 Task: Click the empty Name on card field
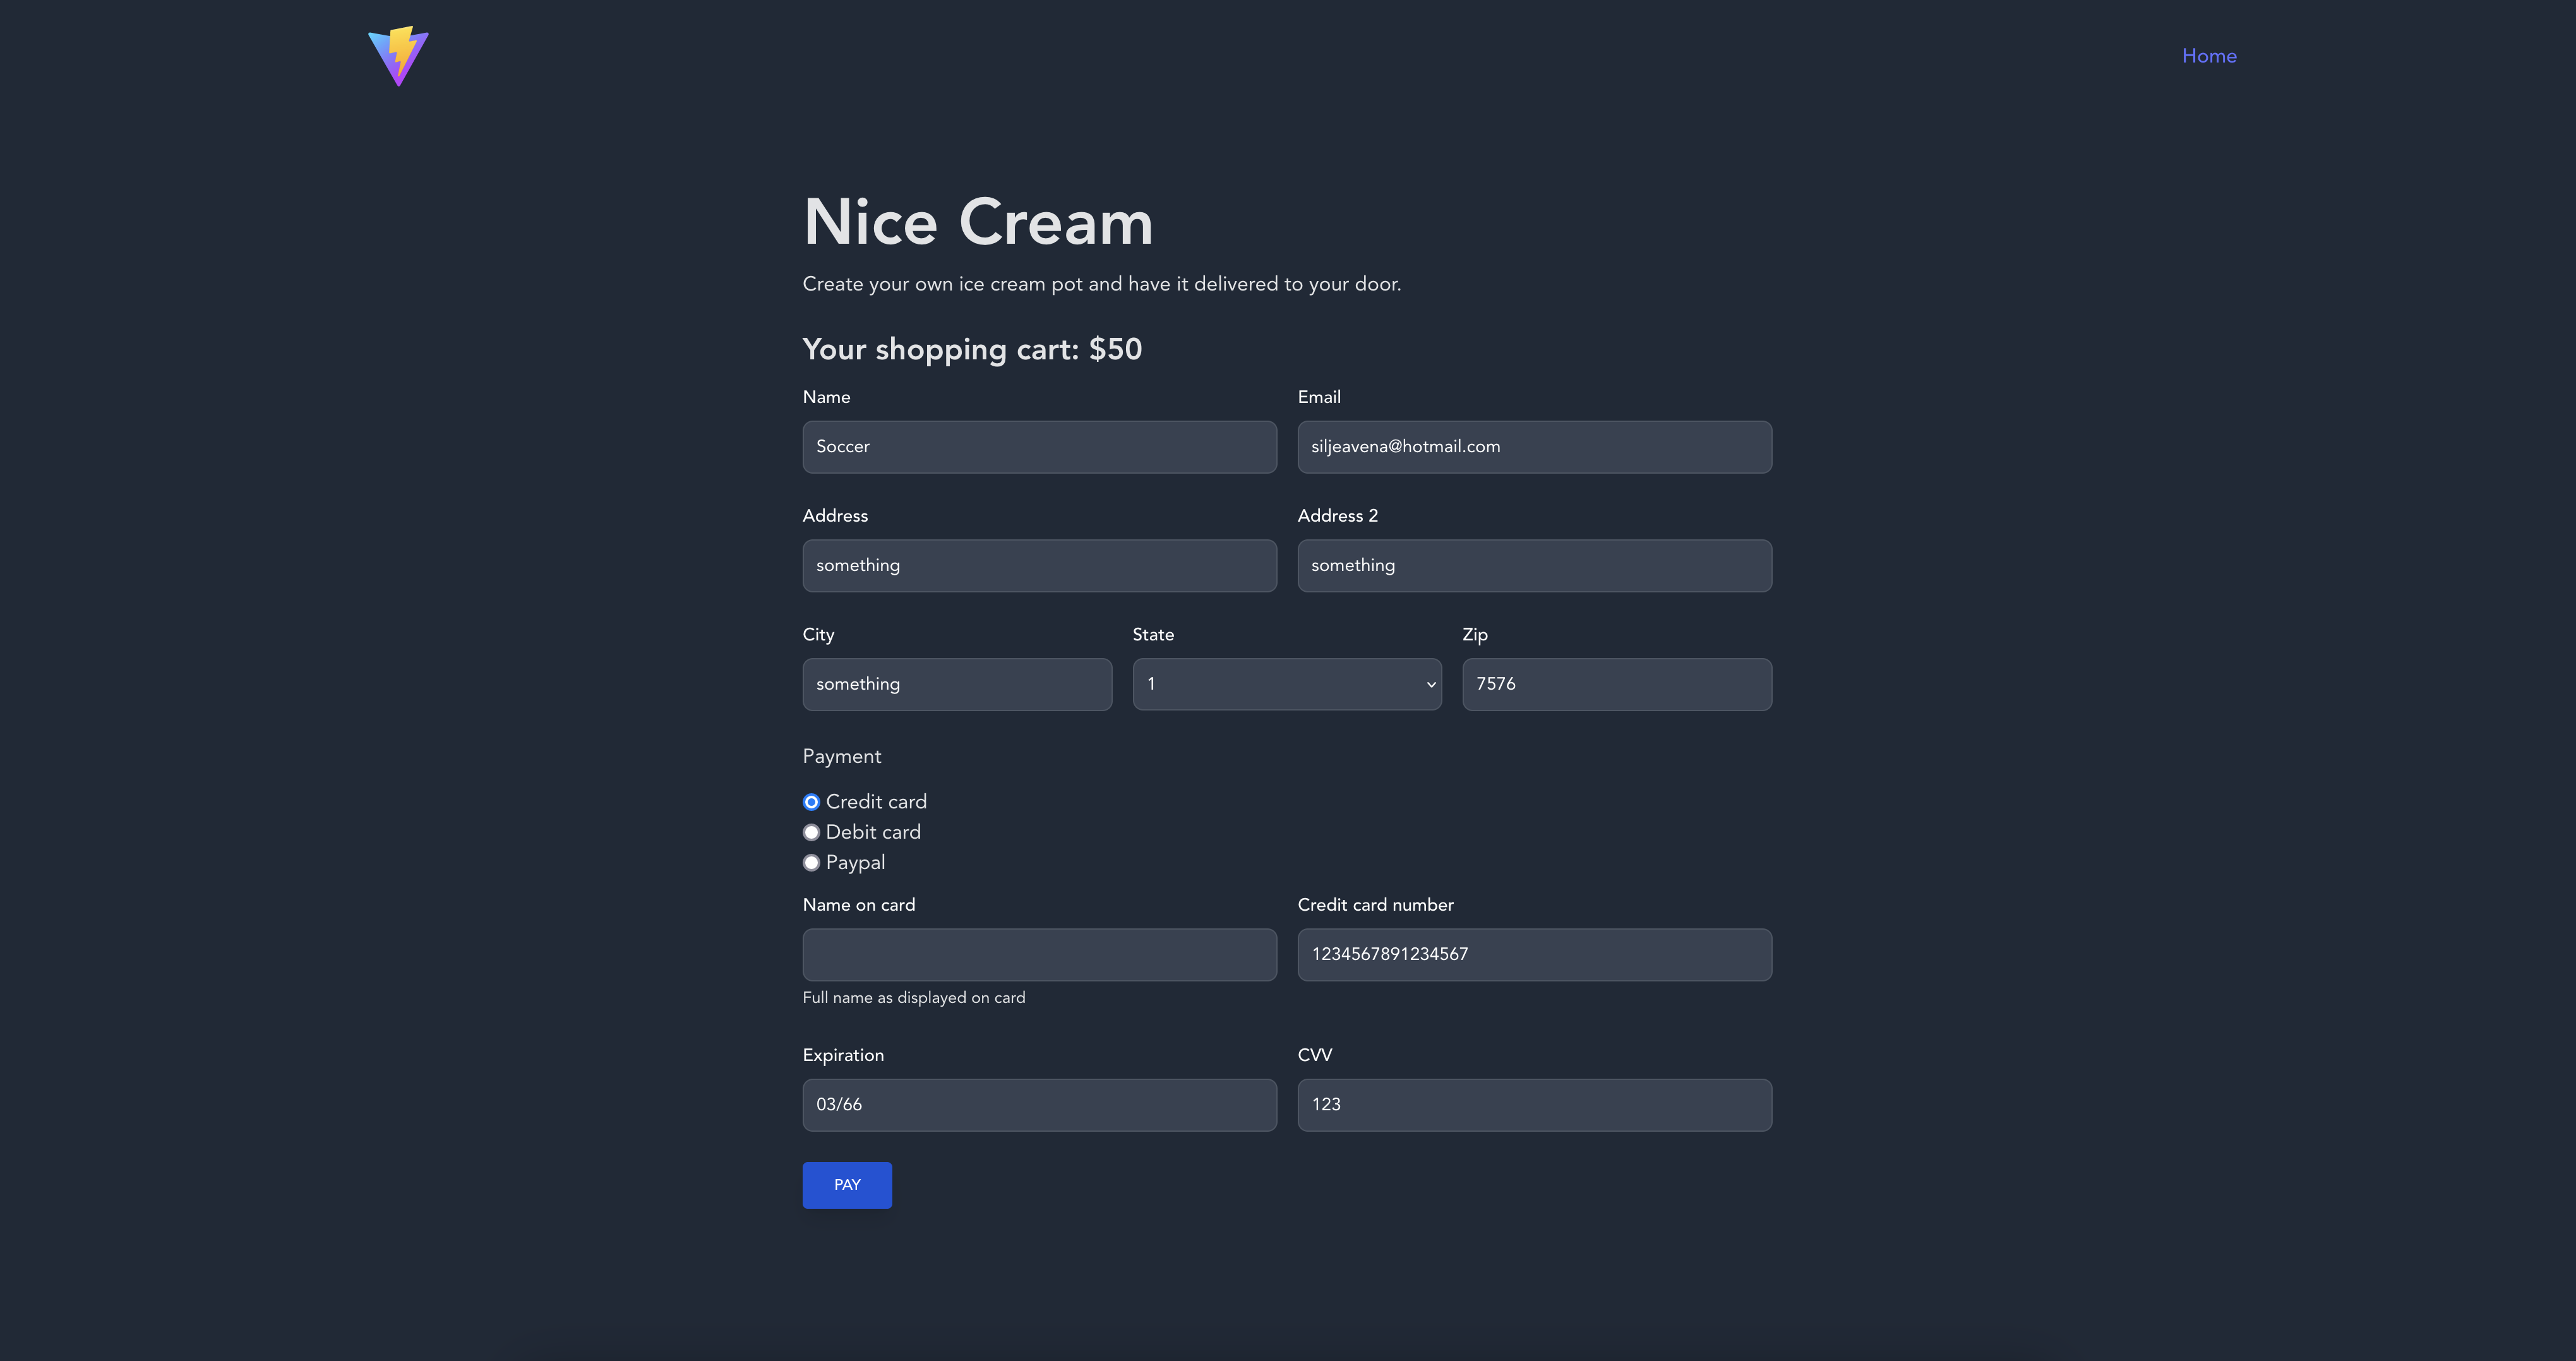(x=1038, y=954)
